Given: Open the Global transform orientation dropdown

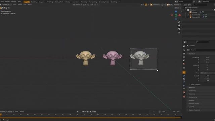Looking at the screenshot, I should (78, 5).
